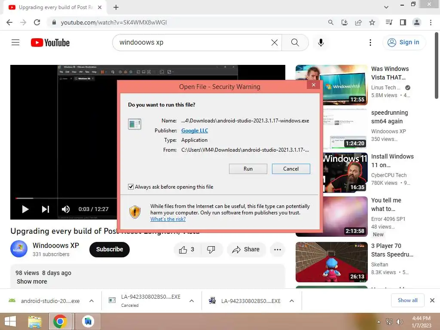The height and width of the screenshot is (330, 440).
Task: Open the Google LLC publisher link
Action: click(x=195, y=131)
